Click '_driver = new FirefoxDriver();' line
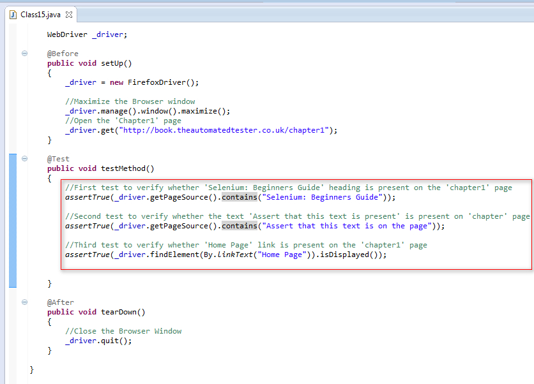The image size is (534, 384). 132,82
